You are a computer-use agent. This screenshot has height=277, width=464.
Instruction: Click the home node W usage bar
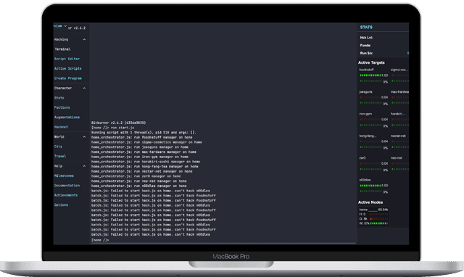(378, 223)
